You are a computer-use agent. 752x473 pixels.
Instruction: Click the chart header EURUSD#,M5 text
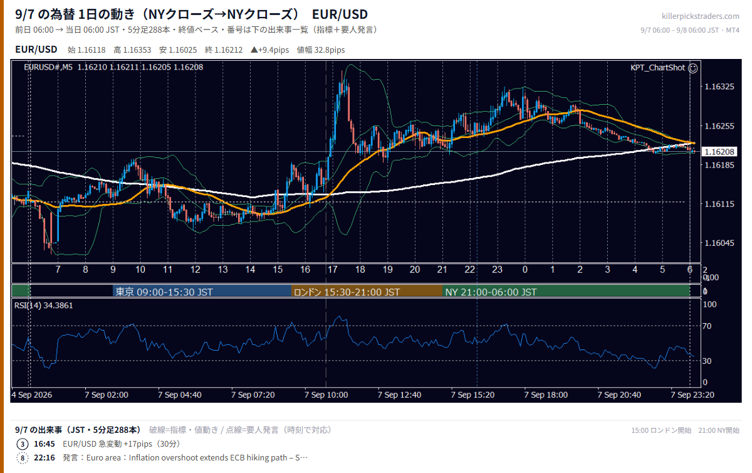point(49,67)
